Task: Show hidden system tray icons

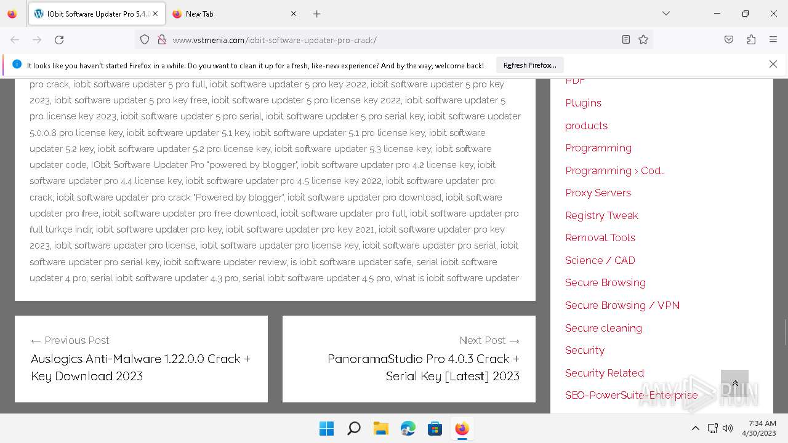Action: (696, 428)
